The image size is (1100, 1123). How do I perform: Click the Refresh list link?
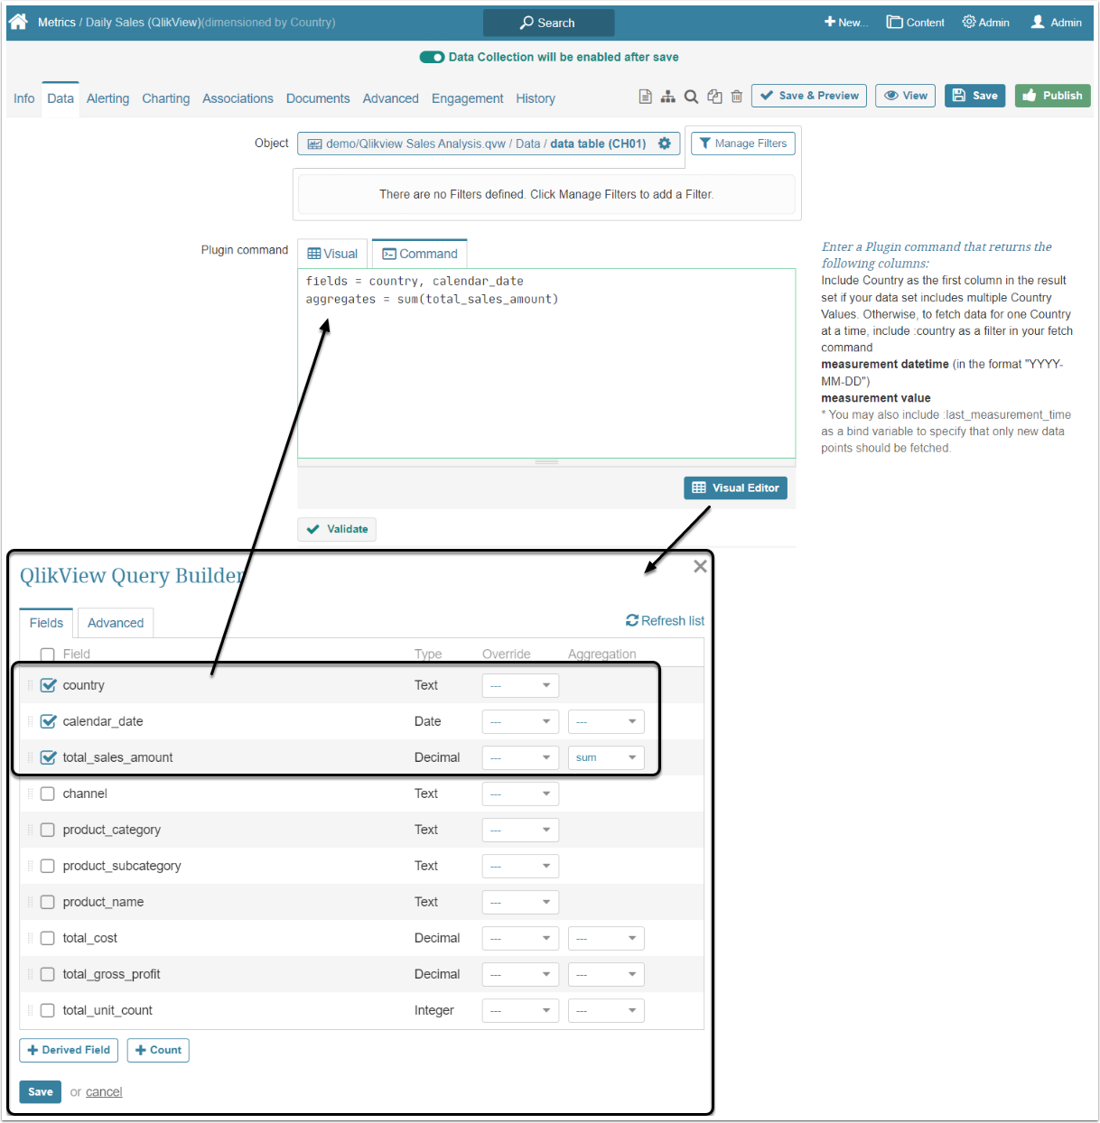coord(665,621)
